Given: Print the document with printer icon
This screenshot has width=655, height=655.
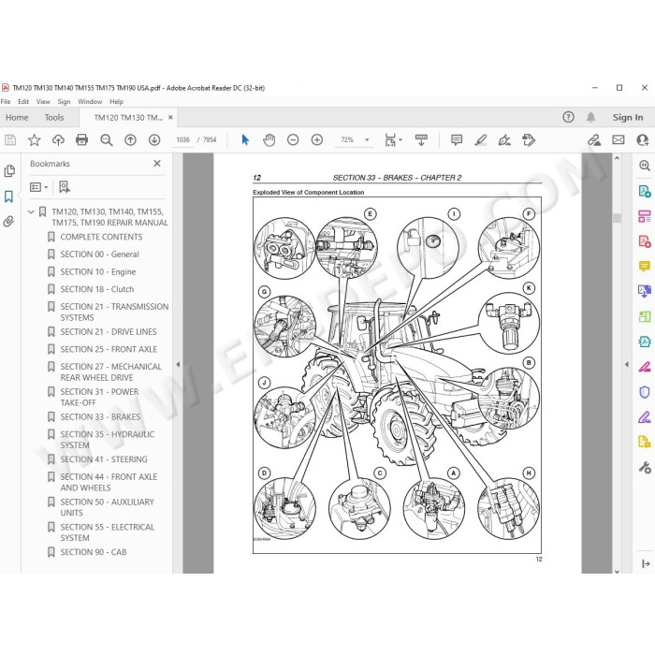Looking at the screenshot, I should (82, 140).
